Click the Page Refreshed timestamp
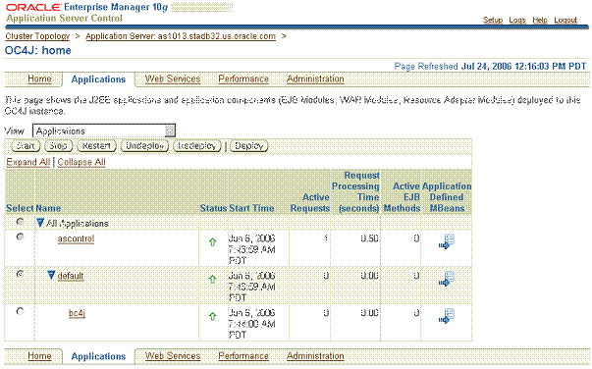 pyautogui.click(x=490, y=67)
